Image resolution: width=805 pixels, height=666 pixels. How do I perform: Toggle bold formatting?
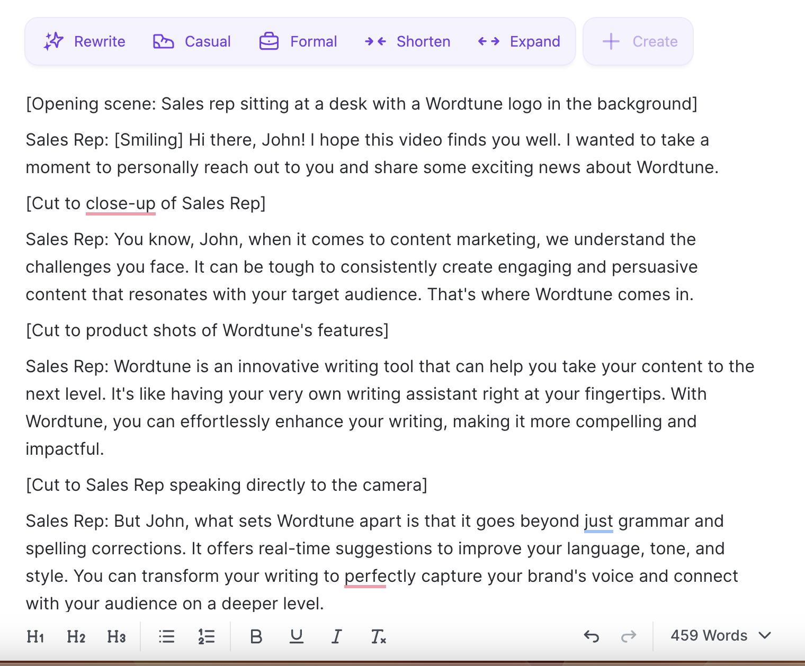pyautogui.click(x=256, y=636)
